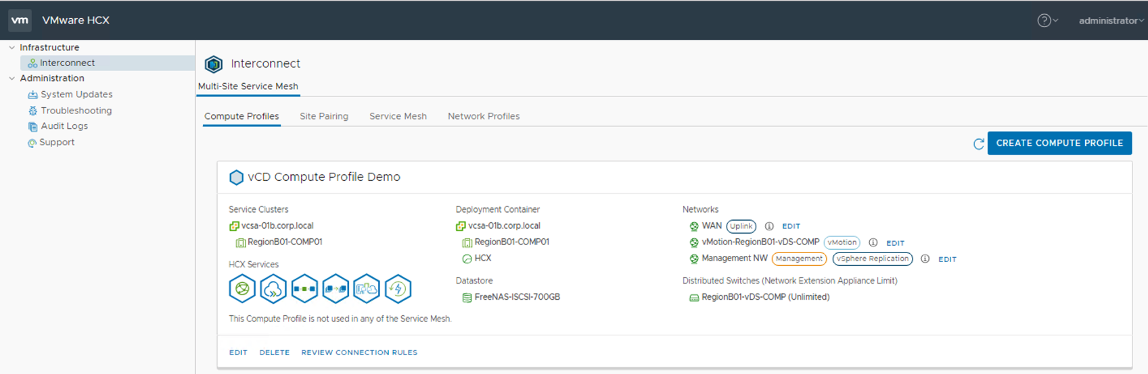Switch to the Service Mesh tab
Screen dimensions: 1148x374
pos(398,116)
